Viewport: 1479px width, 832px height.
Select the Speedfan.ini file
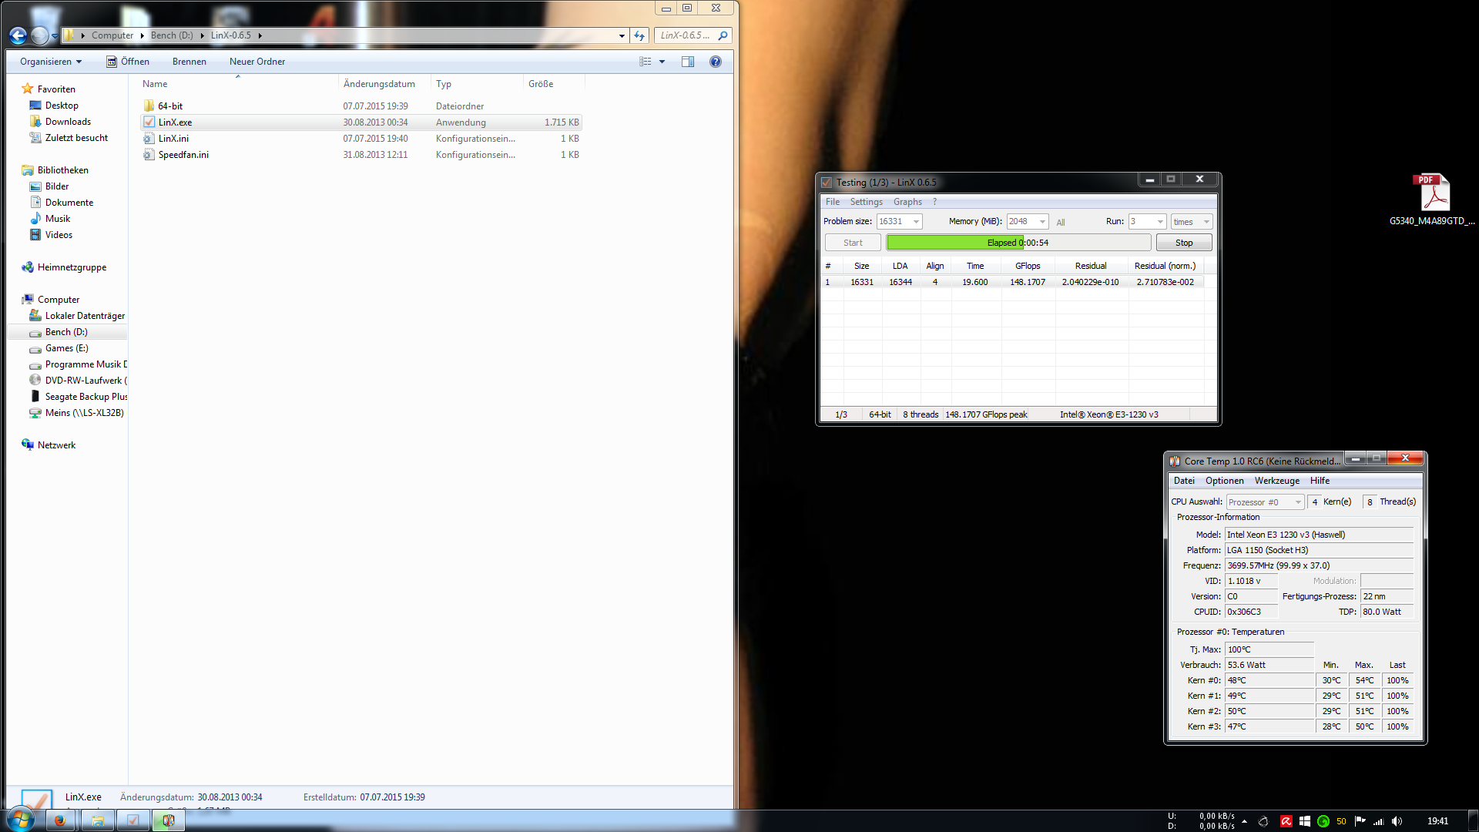183,155
